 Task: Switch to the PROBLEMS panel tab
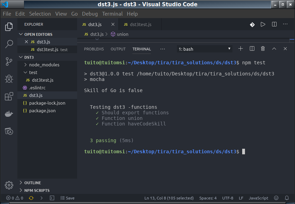tap(94, 49)
